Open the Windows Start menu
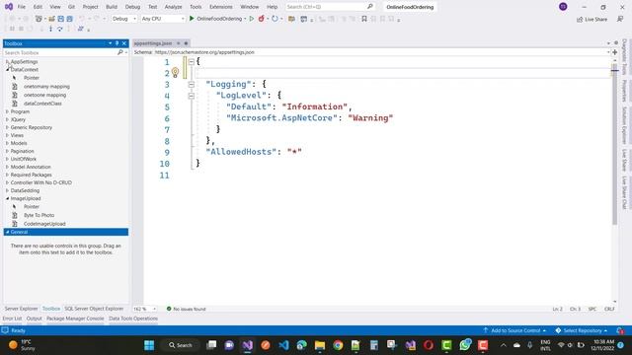The width and height of the screenshot is (632, 355). pos(149,345)
